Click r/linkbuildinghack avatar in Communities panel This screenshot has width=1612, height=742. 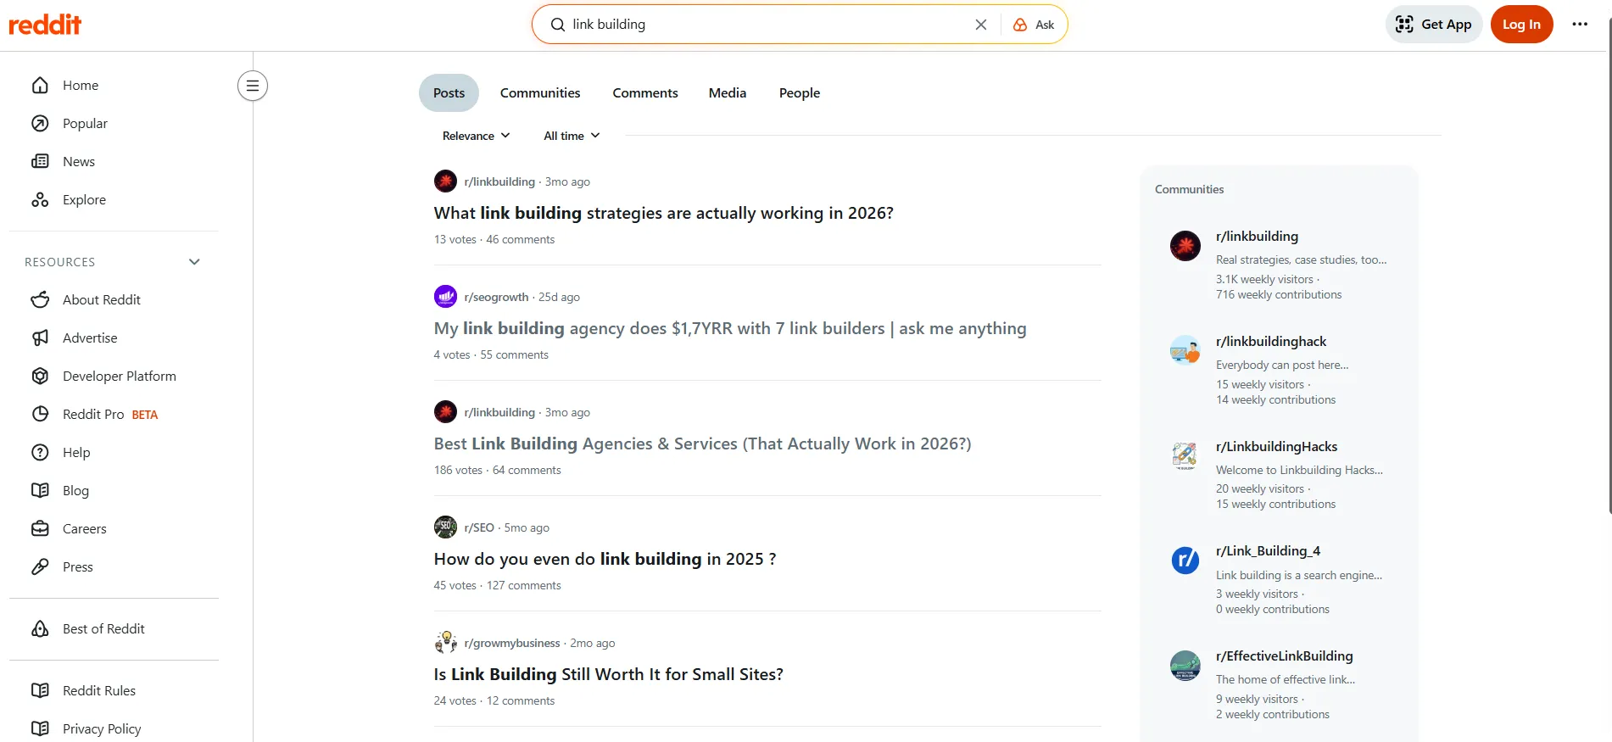(1185, 350)
